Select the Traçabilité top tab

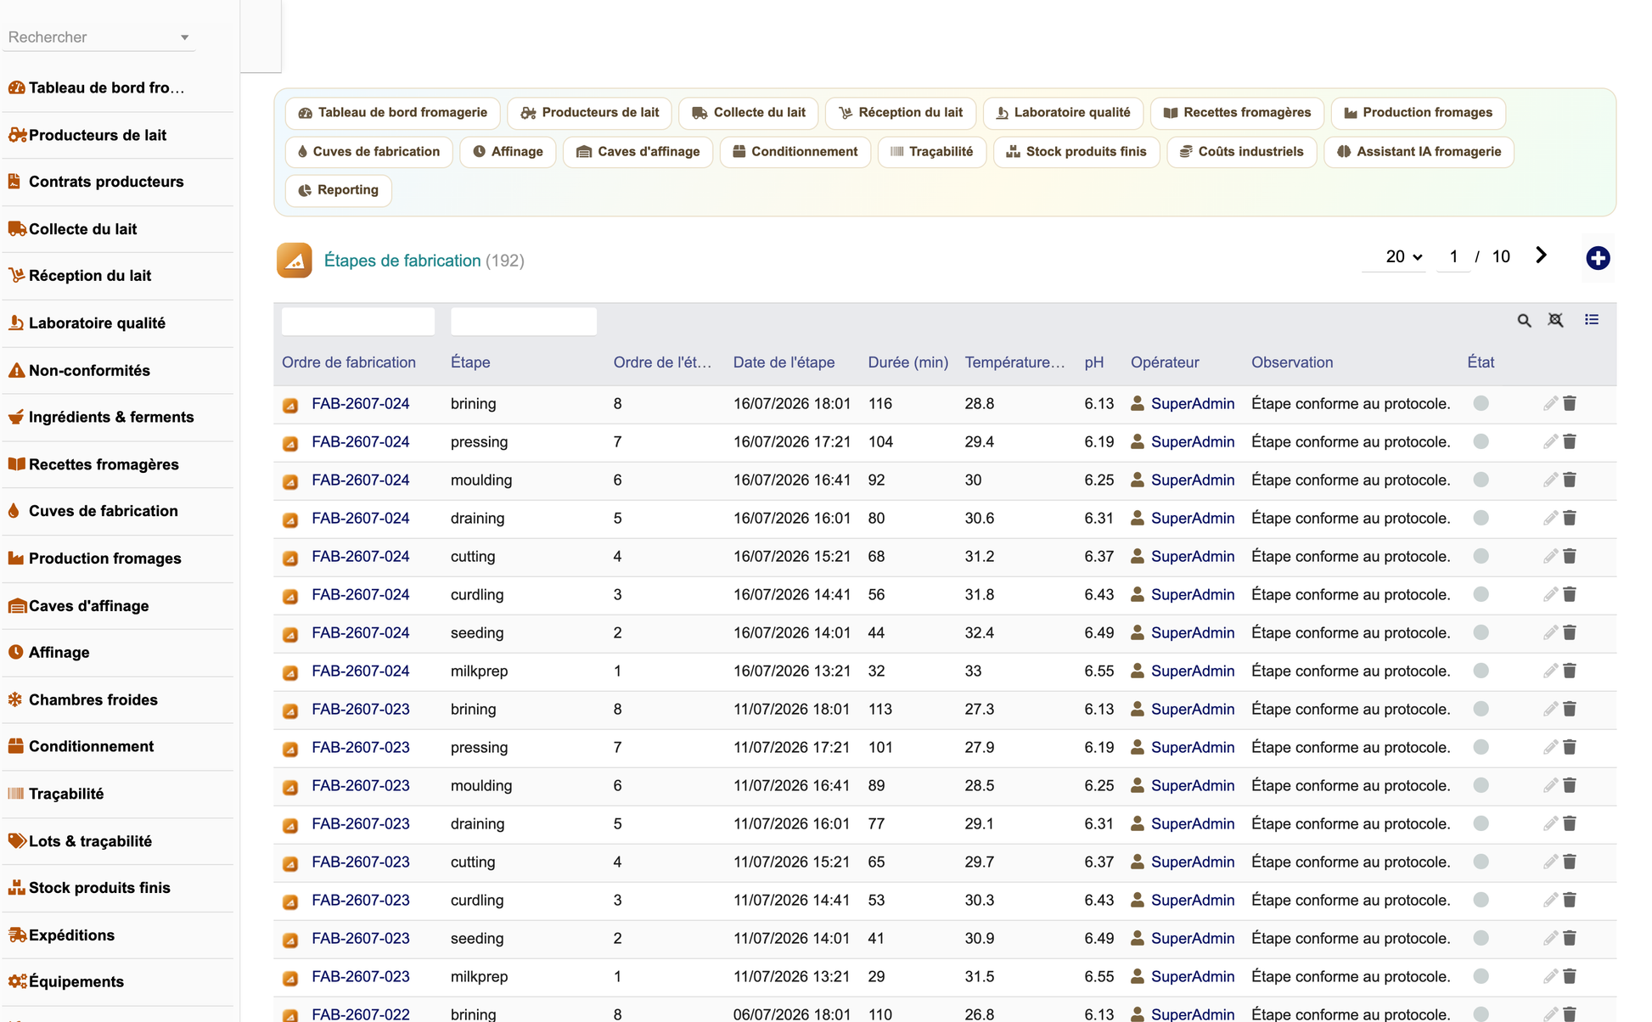tap(931, 152)
